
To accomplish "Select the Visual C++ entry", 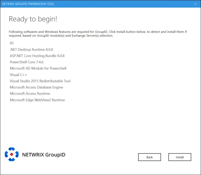I will coord(18,75).
